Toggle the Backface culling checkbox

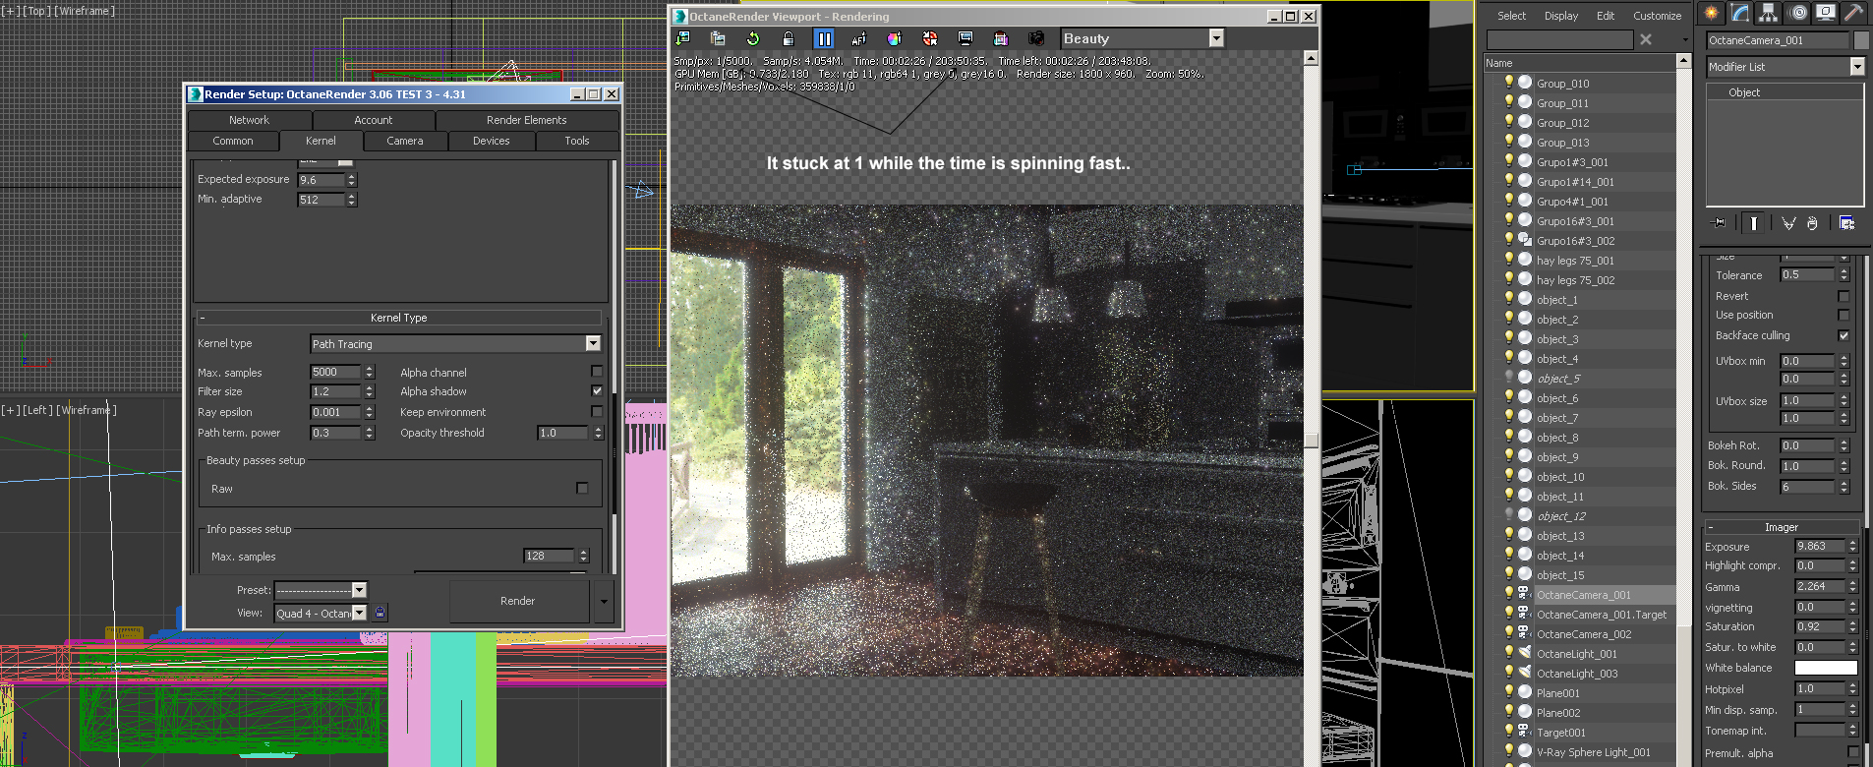1844,335
